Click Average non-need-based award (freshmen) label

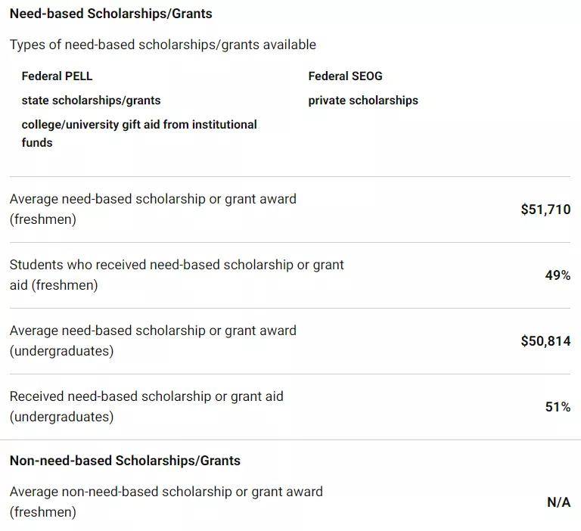point(166,501)
